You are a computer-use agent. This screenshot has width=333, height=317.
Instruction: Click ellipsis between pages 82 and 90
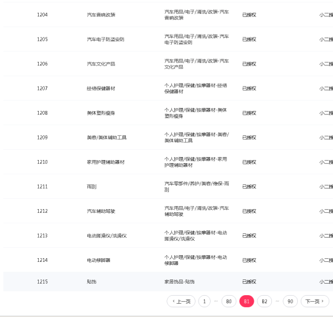pyautogui.click(x=277, y=301)
